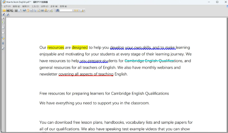Click the binoculars Find icon
Screen dimensions: 228x133
(x=58, y=10)
